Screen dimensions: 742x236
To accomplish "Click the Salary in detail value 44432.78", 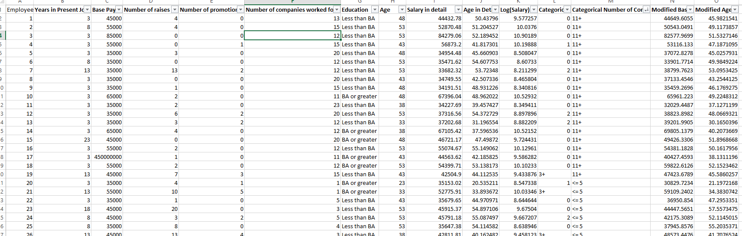I will point(434,18).
